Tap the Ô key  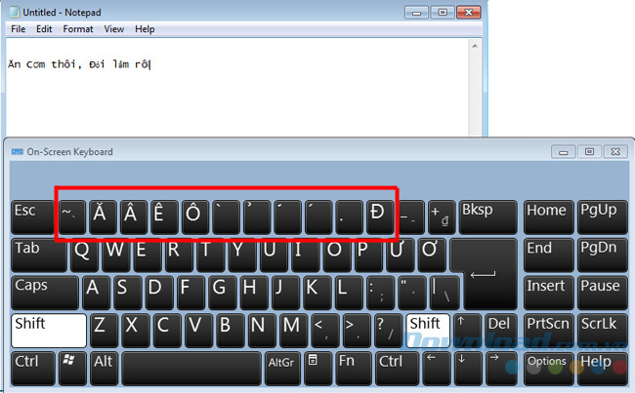[x=195, y=217]
